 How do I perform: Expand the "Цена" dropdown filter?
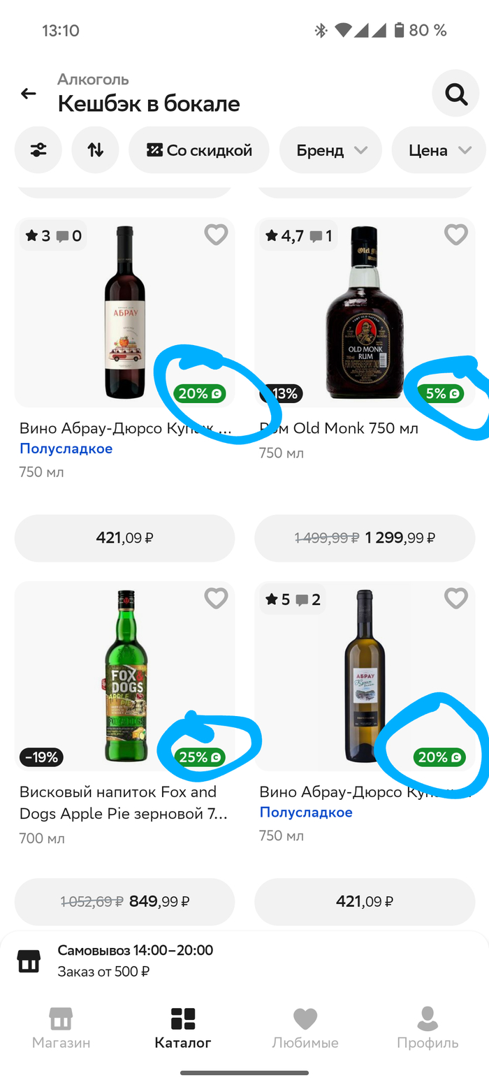[439, 149]
